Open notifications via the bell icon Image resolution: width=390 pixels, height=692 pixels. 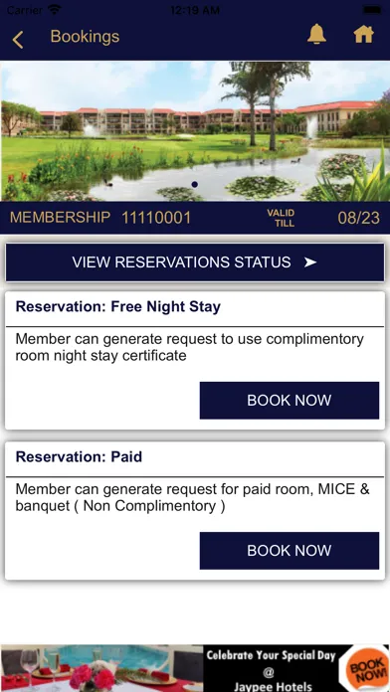coord(316,34)
